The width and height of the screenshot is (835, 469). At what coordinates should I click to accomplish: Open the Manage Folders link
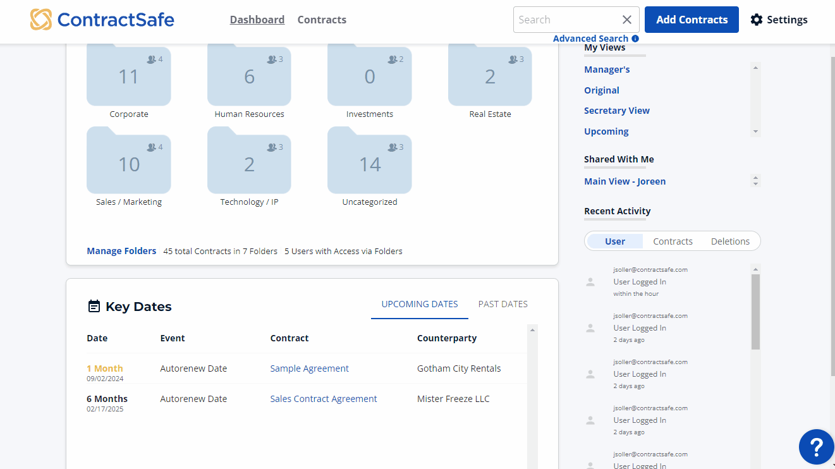[x=121, y=251]
